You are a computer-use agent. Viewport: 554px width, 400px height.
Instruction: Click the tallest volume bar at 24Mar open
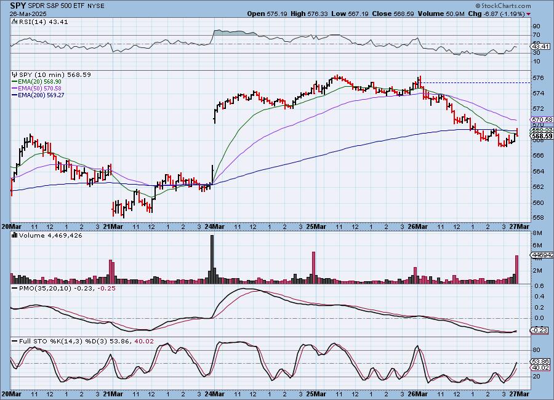[x=212, y=259]
